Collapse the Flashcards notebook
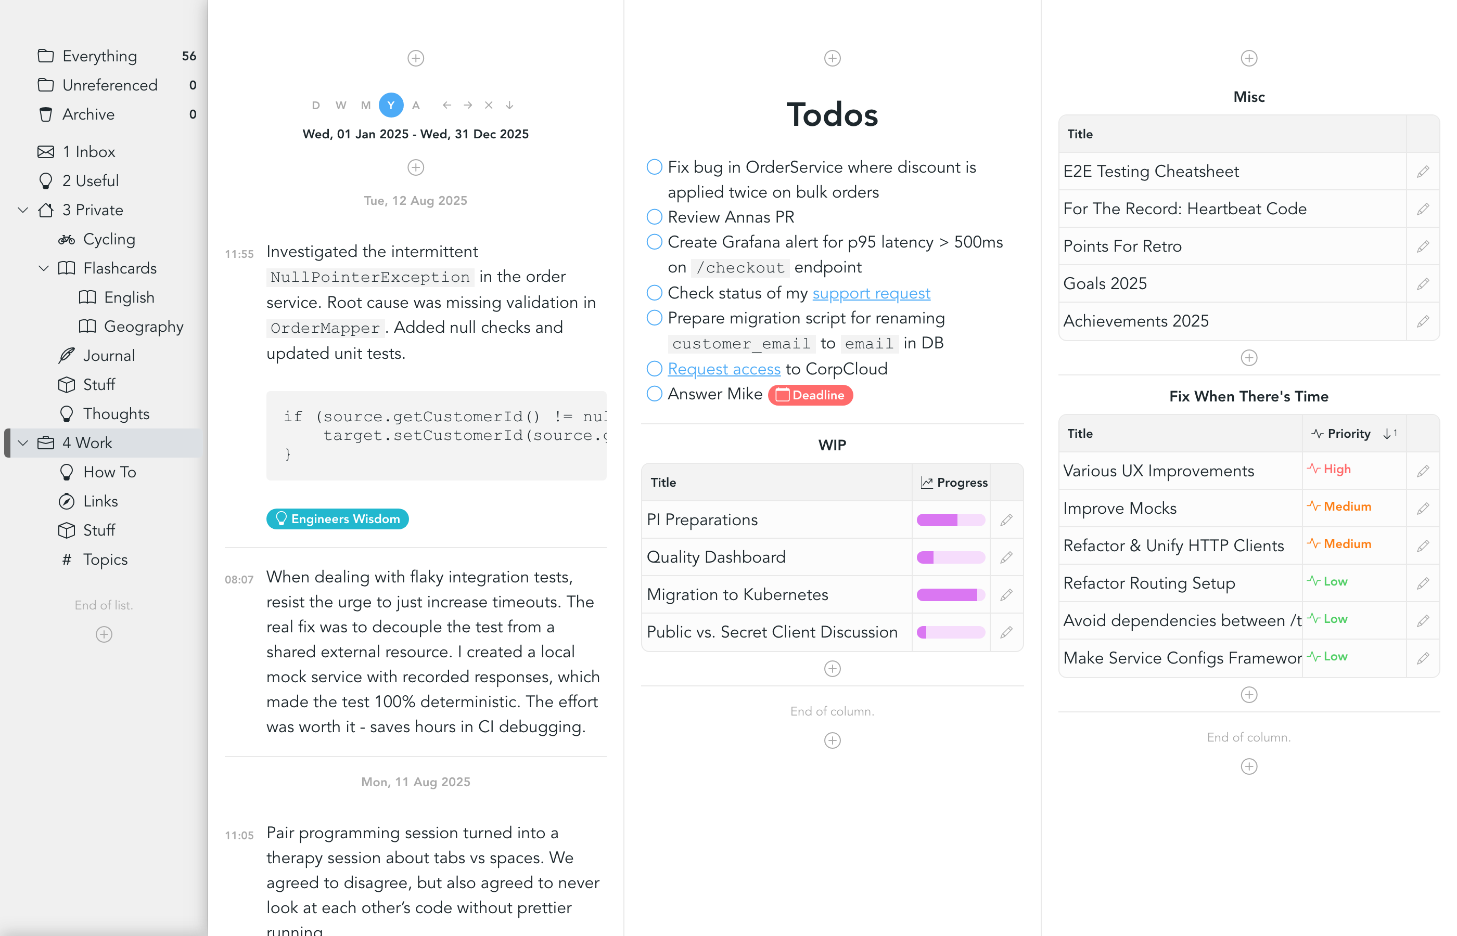The image size is (1457, 936). 44,268
